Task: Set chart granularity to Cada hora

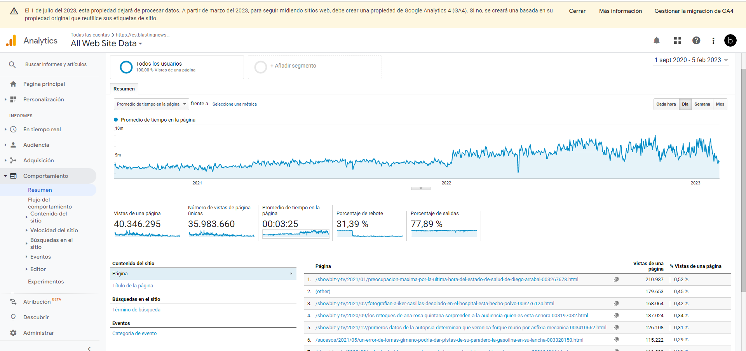Action: coord(666,104)
